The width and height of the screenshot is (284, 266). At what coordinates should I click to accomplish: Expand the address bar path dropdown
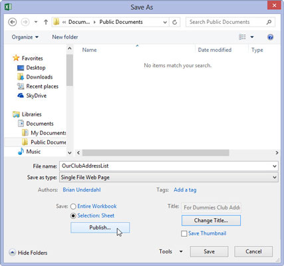(165, 22)
